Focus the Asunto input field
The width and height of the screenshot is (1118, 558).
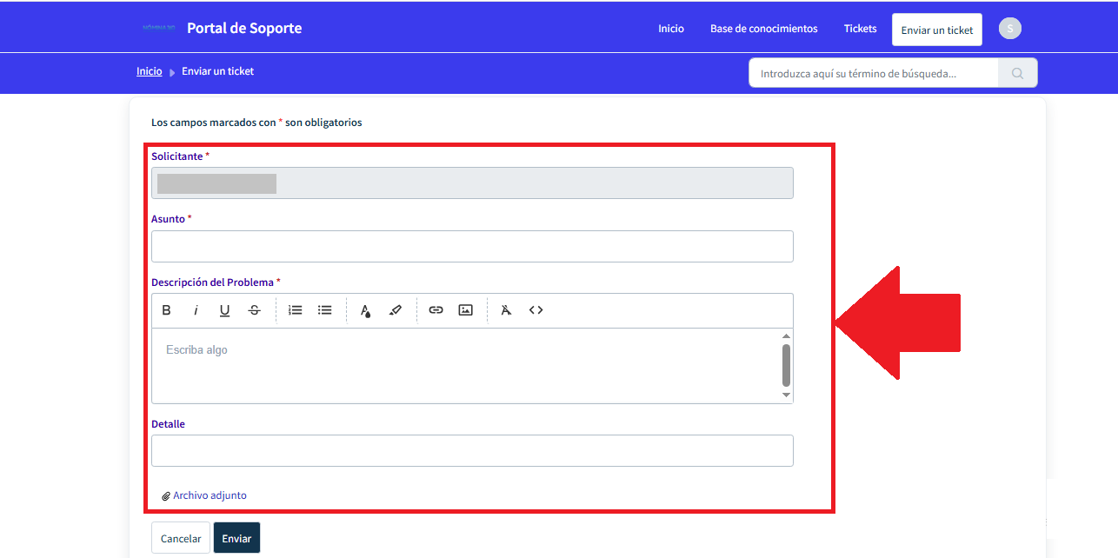(x=472, y=246)
